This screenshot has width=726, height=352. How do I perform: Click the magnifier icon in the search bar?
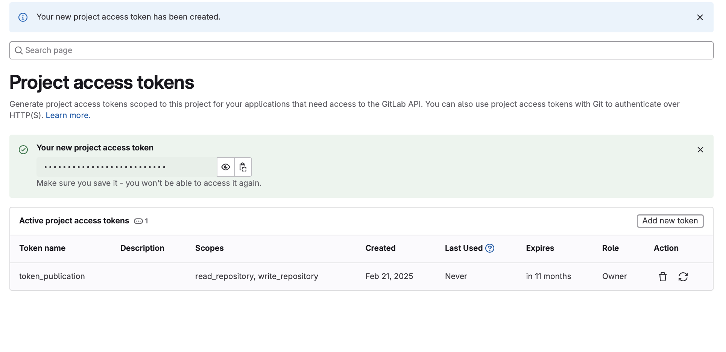tap(18, 50)
